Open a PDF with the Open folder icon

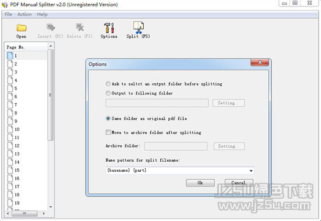coord(21,28)
